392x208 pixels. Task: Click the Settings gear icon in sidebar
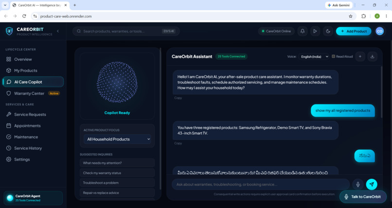click(9, 159)
